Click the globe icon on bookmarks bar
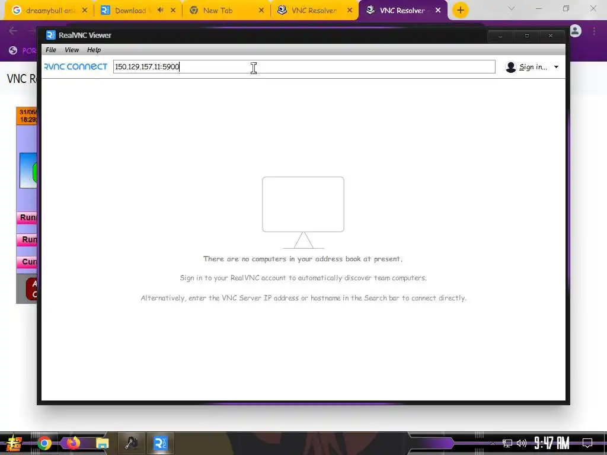Image resolution: width=607 pixels, height=455 pixels. [13, 50]
